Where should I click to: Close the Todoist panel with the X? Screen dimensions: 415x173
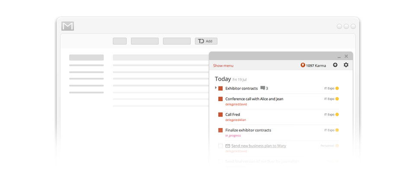(346, 56)
